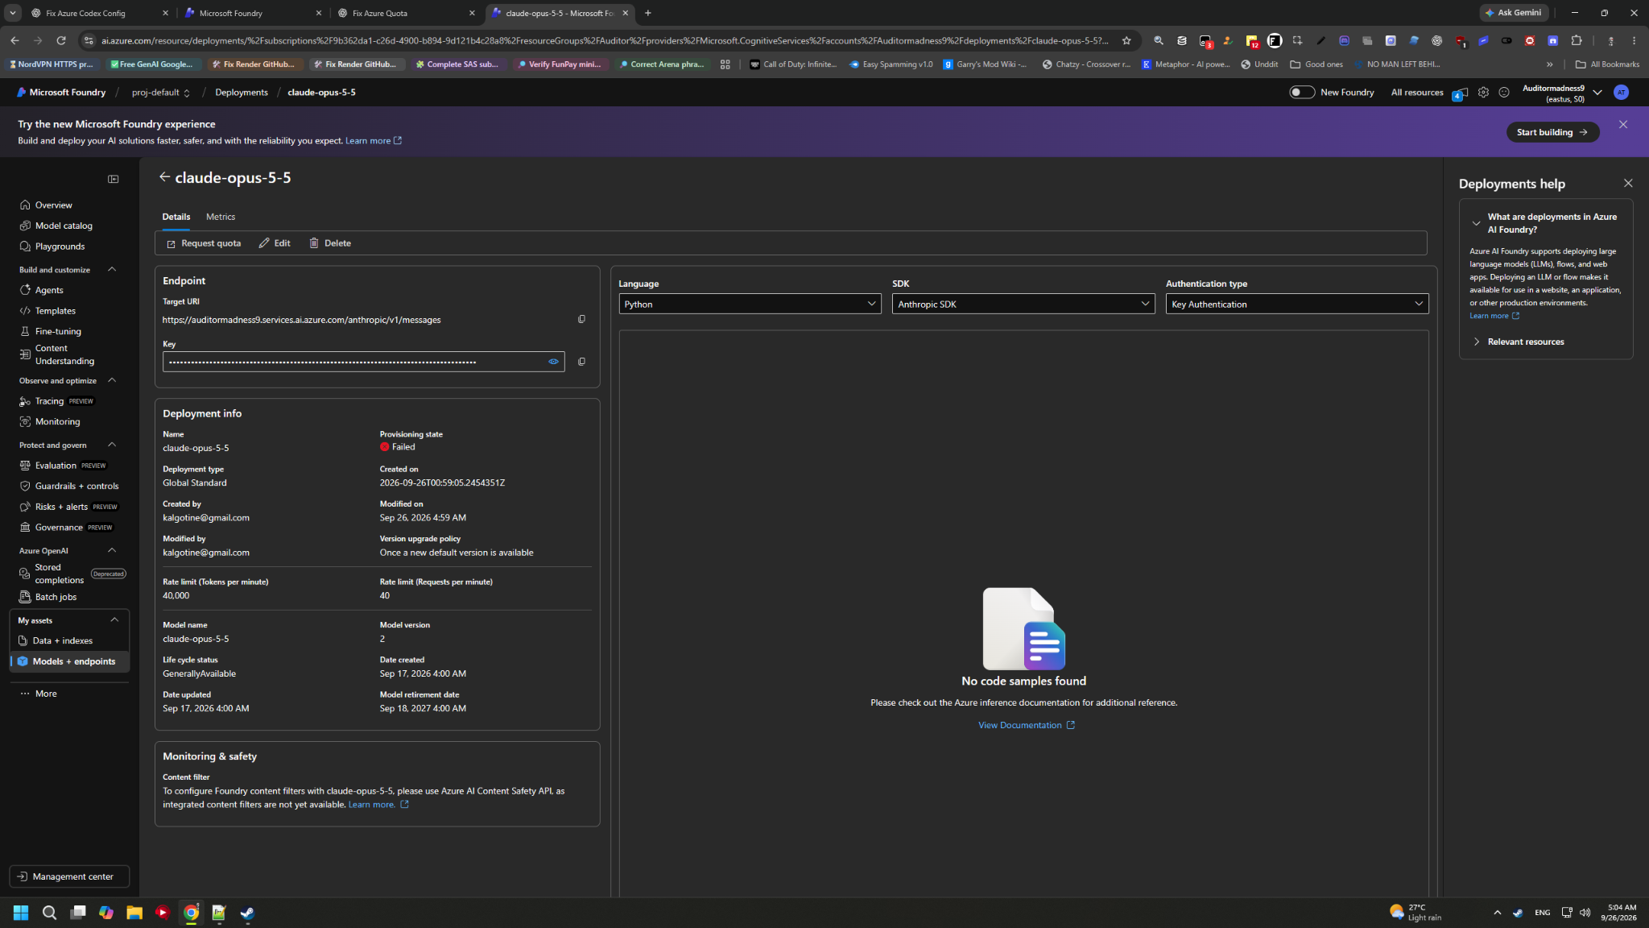Open Deployments breadcrumb link
1649x928 pixels.
click(x=241, y=93)
